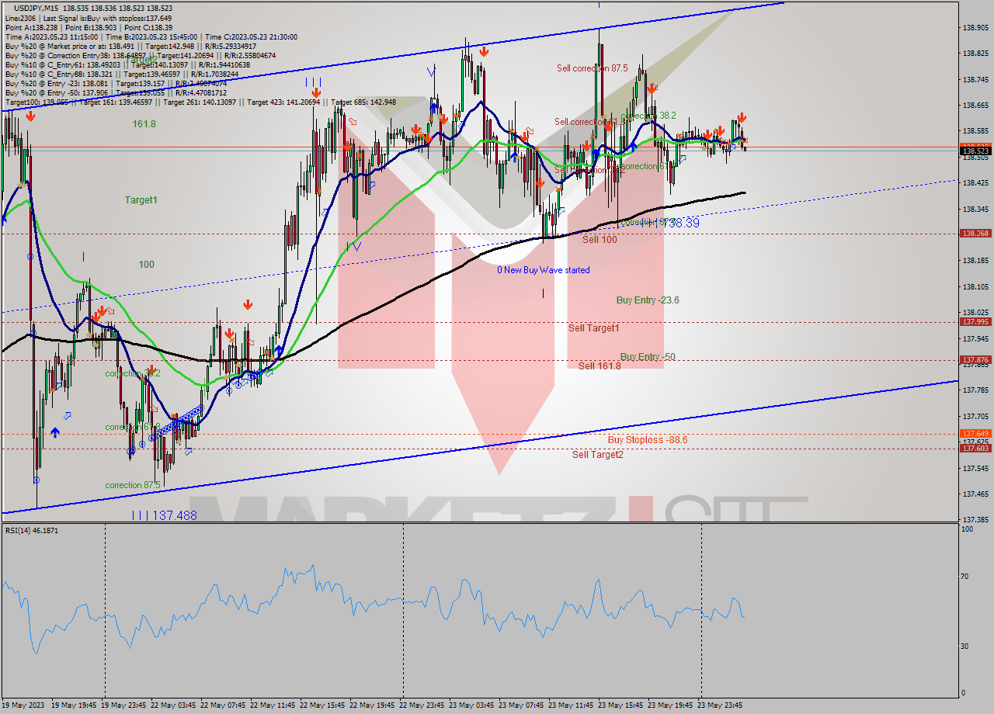The height and width of the screenshot is (714, 994).
Task: Click the red down arrow at the chart's far top-left
Action: pos(30,116)
